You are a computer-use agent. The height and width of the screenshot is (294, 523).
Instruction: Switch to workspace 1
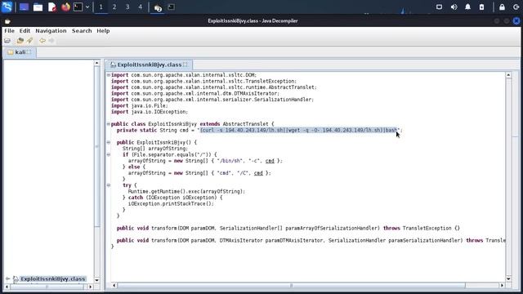pyautogui.click(x=101, y=7)
